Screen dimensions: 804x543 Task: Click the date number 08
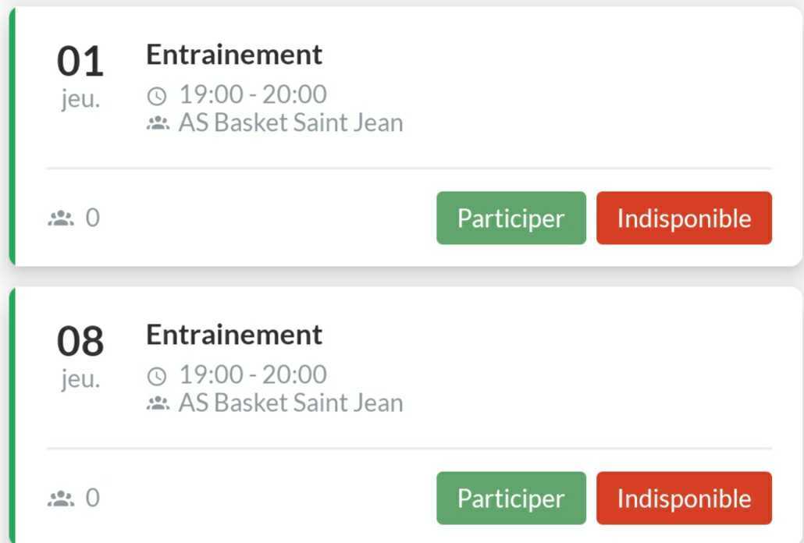point(80,342)
